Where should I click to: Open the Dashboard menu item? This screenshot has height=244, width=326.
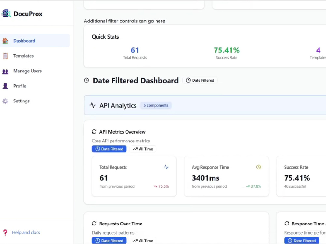coord(35,41)
